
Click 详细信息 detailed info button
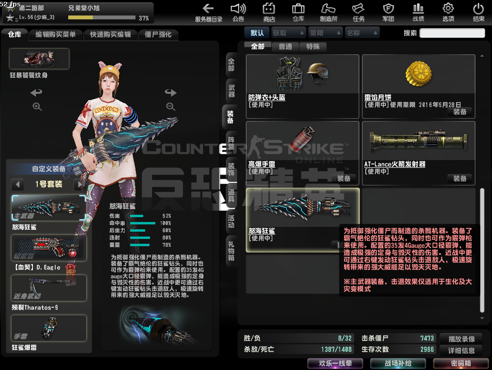pyautogui.click(x=461, y=351)
